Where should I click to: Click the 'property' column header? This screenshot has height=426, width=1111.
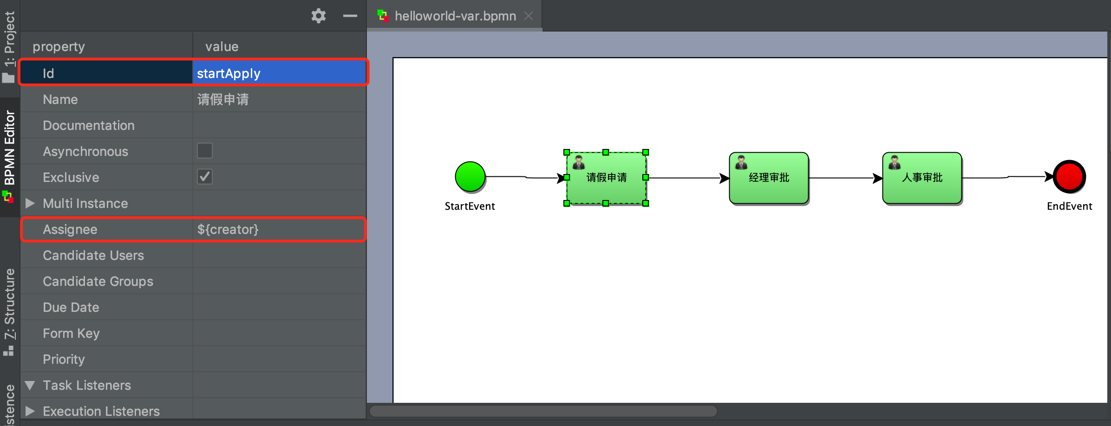click(x=59, y=46)
